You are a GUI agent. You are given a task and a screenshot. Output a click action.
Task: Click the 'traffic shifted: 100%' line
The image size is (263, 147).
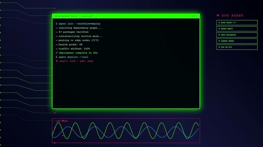click(x=73, y=49)
